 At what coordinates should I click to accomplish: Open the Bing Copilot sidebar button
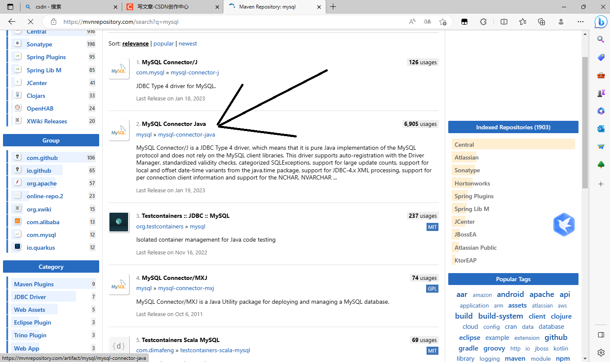[x=601, y=22]
